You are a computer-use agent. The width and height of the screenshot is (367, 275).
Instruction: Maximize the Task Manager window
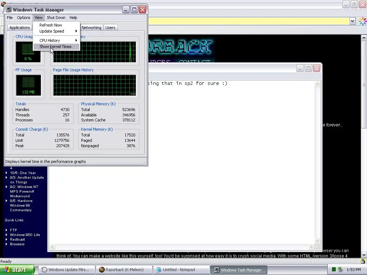pos(134,10)
